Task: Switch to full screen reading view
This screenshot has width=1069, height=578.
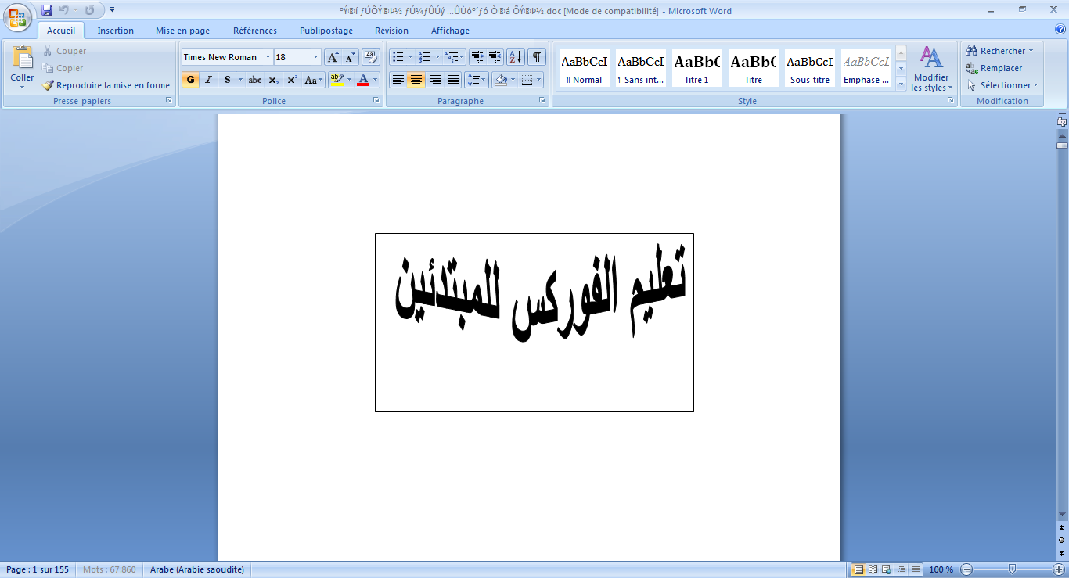Action: click(x=873, y=569)
